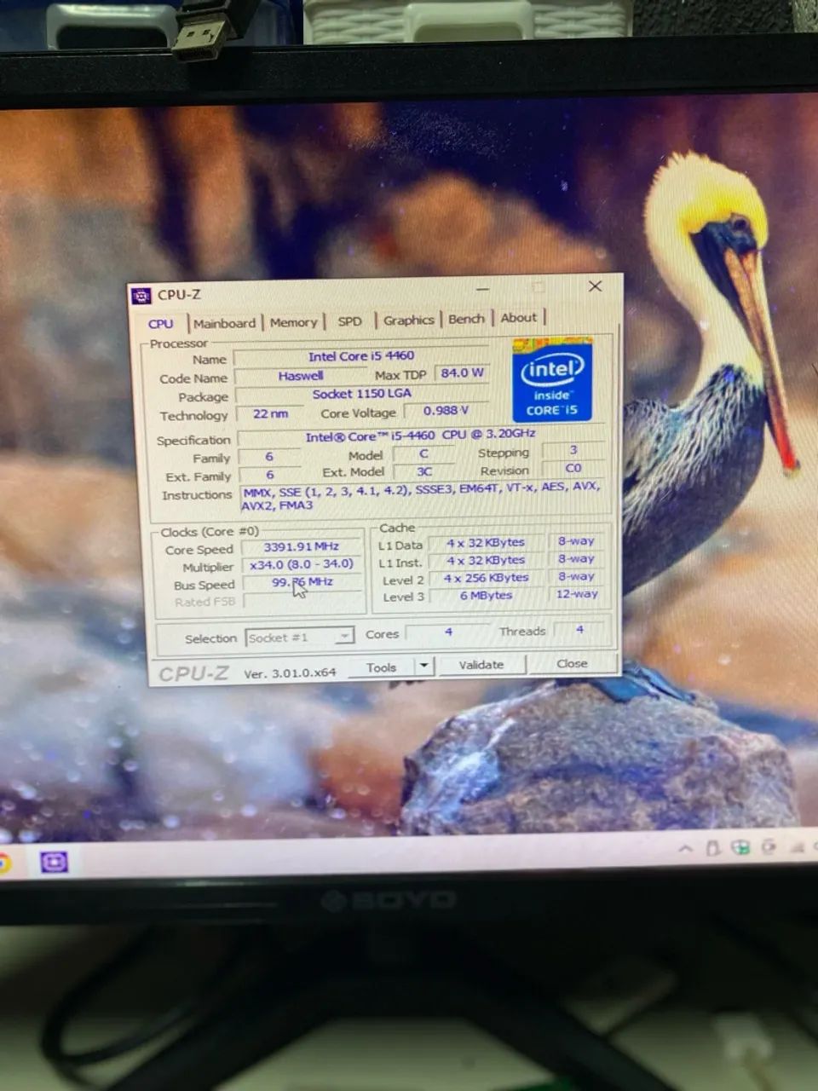Screen dimensions: 818x1091
Task: Close the CPU-Z window with X
Action: pyautogui.click(x=595, y=286)
